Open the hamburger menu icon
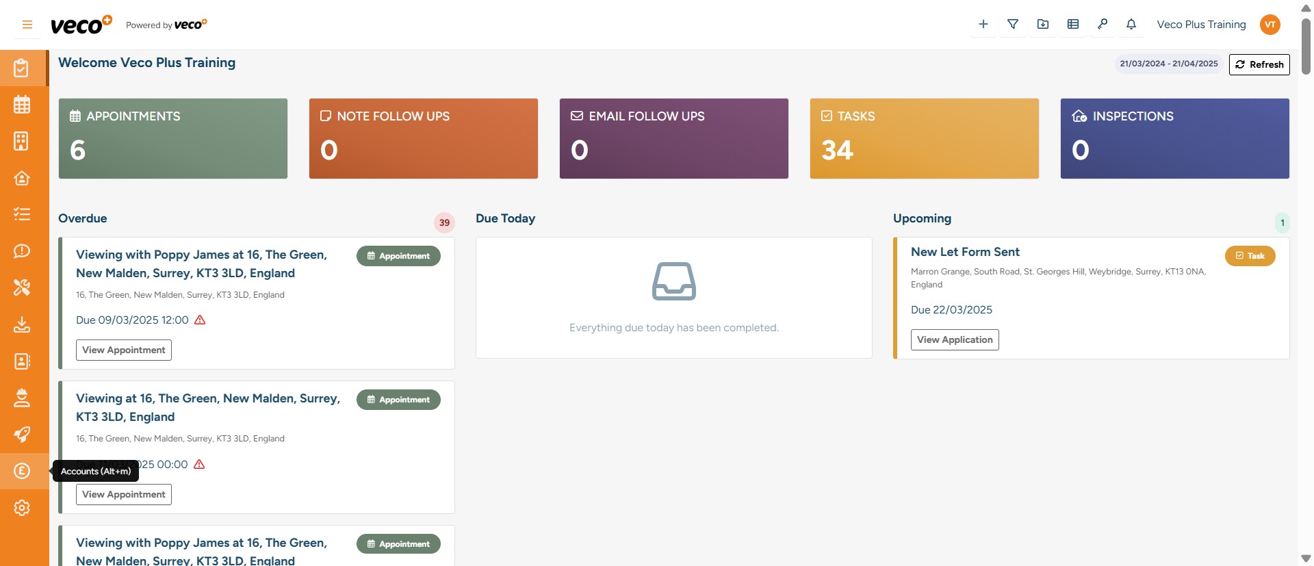 click(27, 25)
